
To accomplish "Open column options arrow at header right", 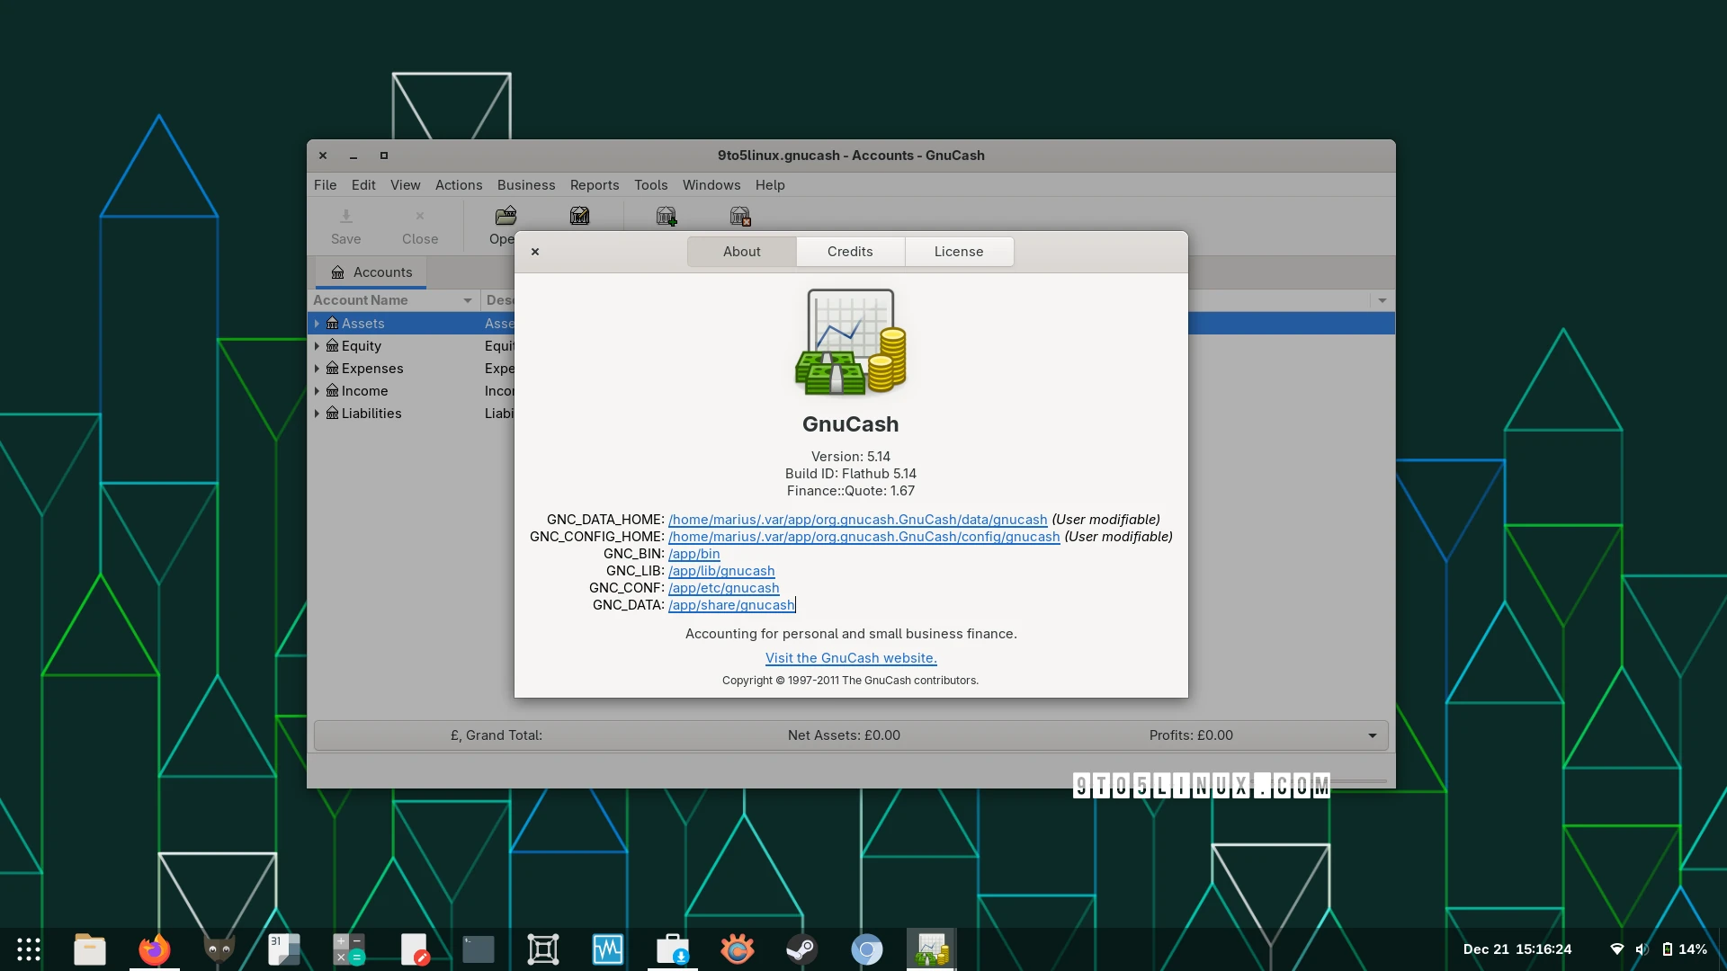I will pyautogui.click(x=1382, y=300).
